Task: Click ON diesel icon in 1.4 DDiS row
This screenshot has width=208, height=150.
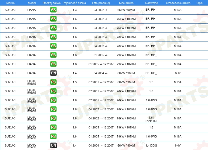Action: [x=53, y=145]
